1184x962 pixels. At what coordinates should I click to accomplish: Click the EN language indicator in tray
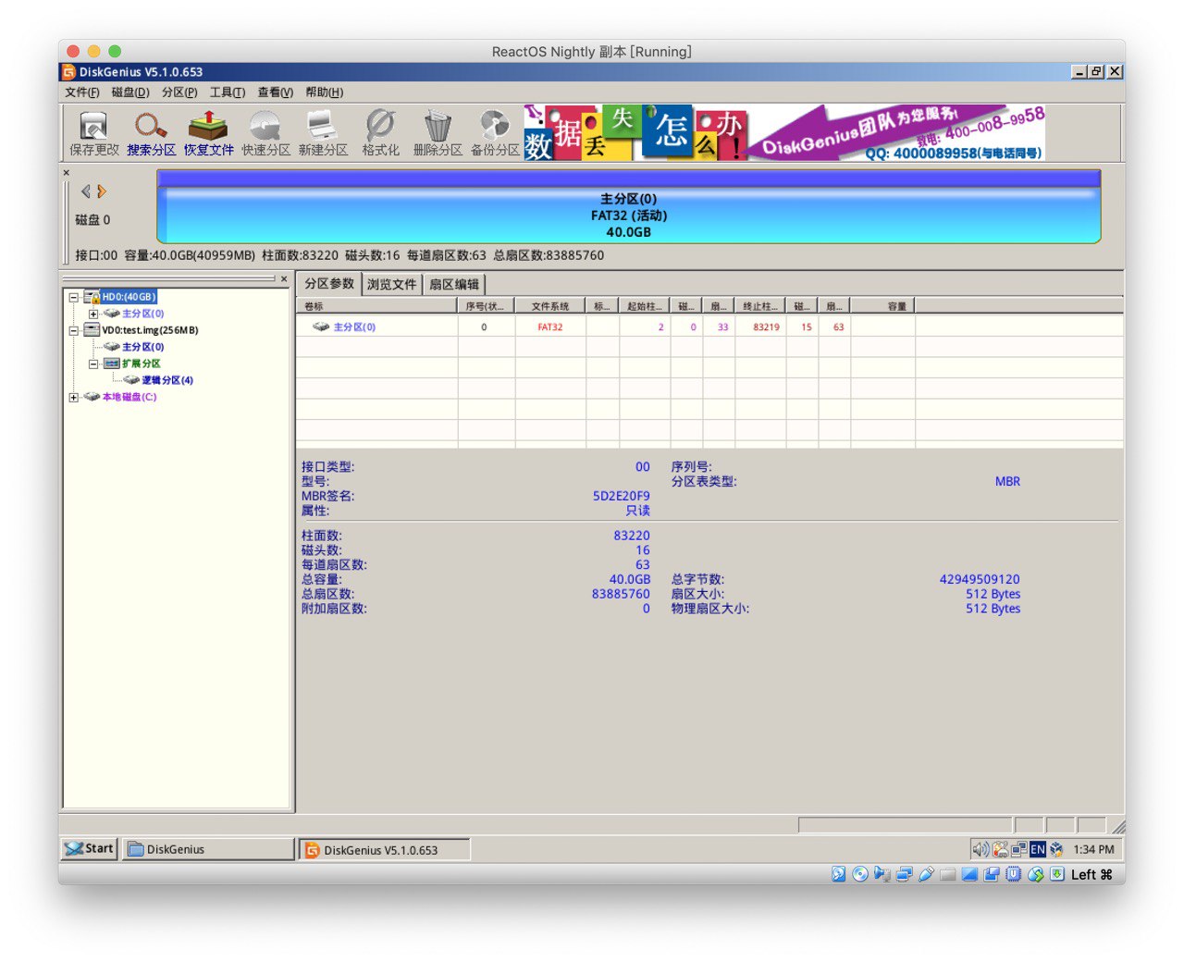(x=1038, y=849)
